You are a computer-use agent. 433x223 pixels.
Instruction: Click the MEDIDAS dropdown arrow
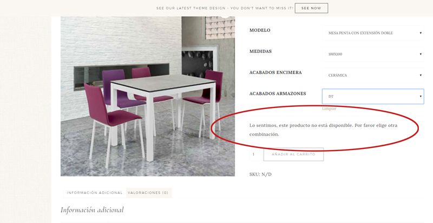421,55
